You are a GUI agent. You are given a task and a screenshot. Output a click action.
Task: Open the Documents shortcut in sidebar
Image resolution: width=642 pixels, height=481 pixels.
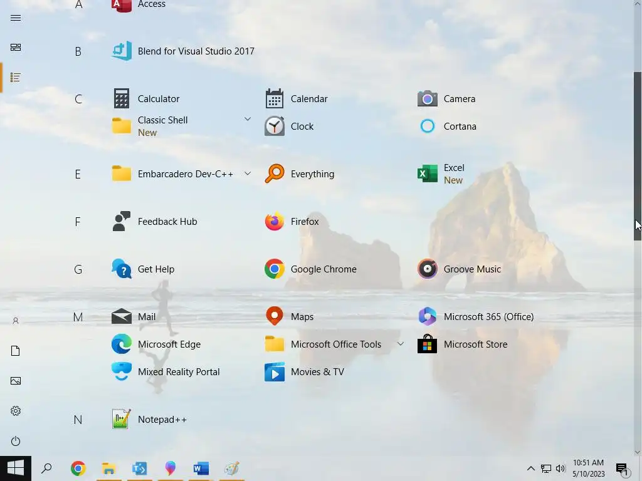pos(16,351)
